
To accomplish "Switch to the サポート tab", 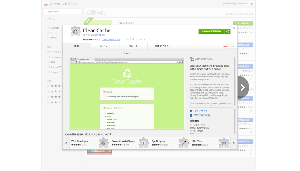I will (x=133, y=46).
